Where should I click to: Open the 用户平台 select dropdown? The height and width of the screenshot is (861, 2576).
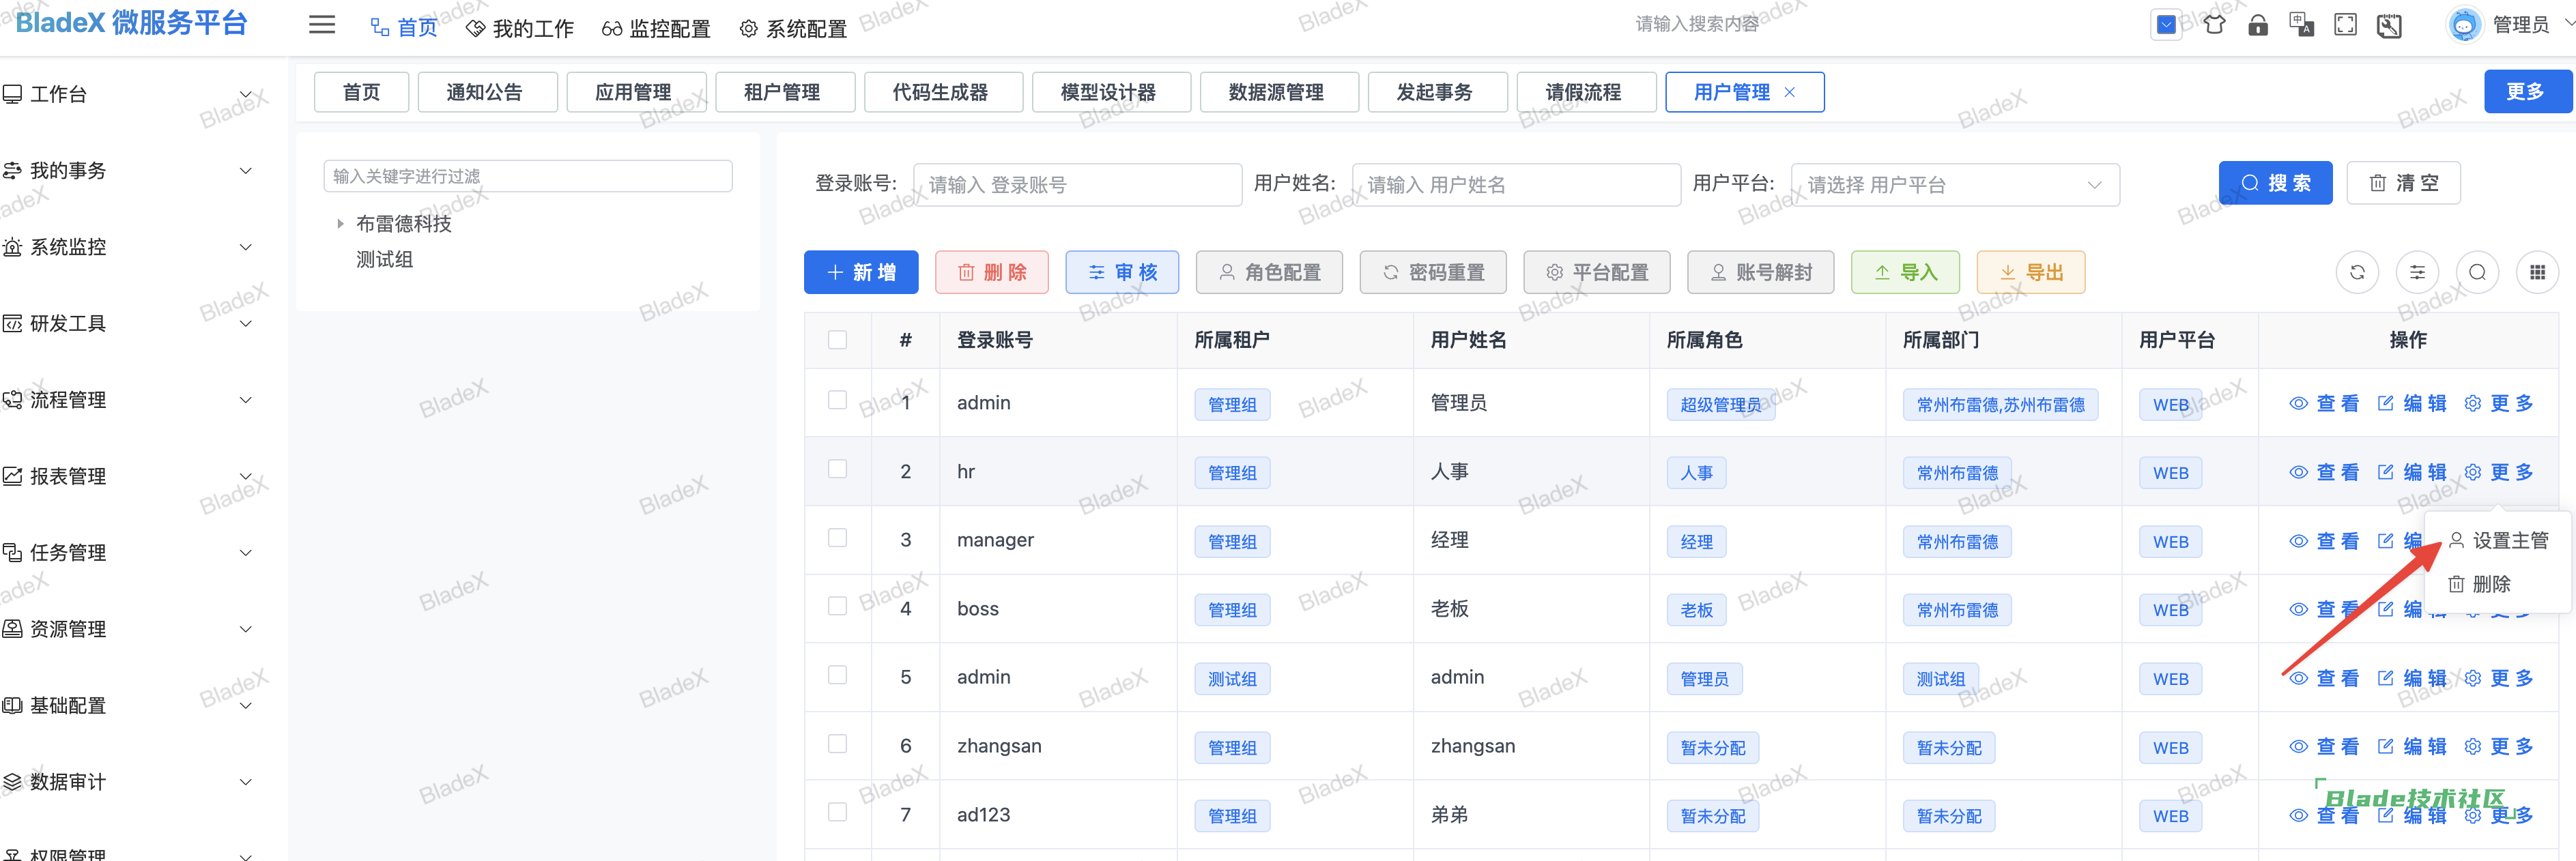[x=1954, y=185]
